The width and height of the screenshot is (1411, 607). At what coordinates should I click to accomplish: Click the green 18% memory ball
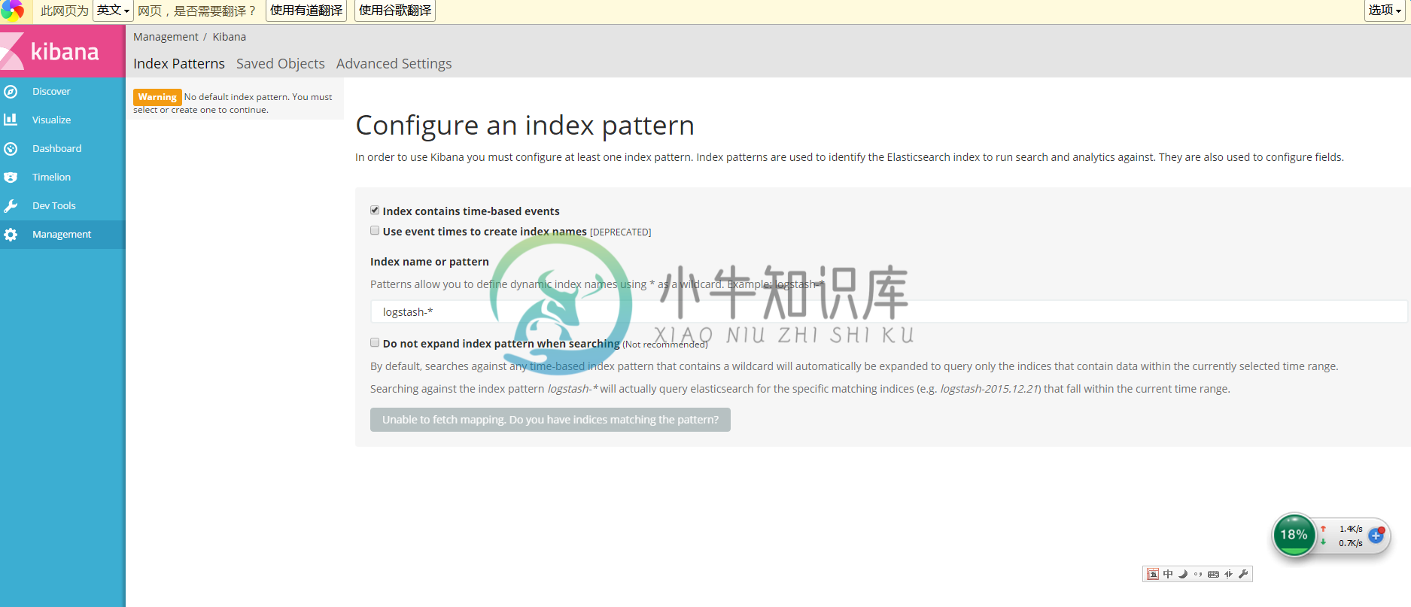click(1294, 535)
